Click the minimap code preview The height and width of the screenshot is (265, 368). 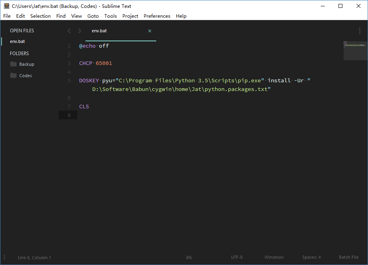coord(355,45)
